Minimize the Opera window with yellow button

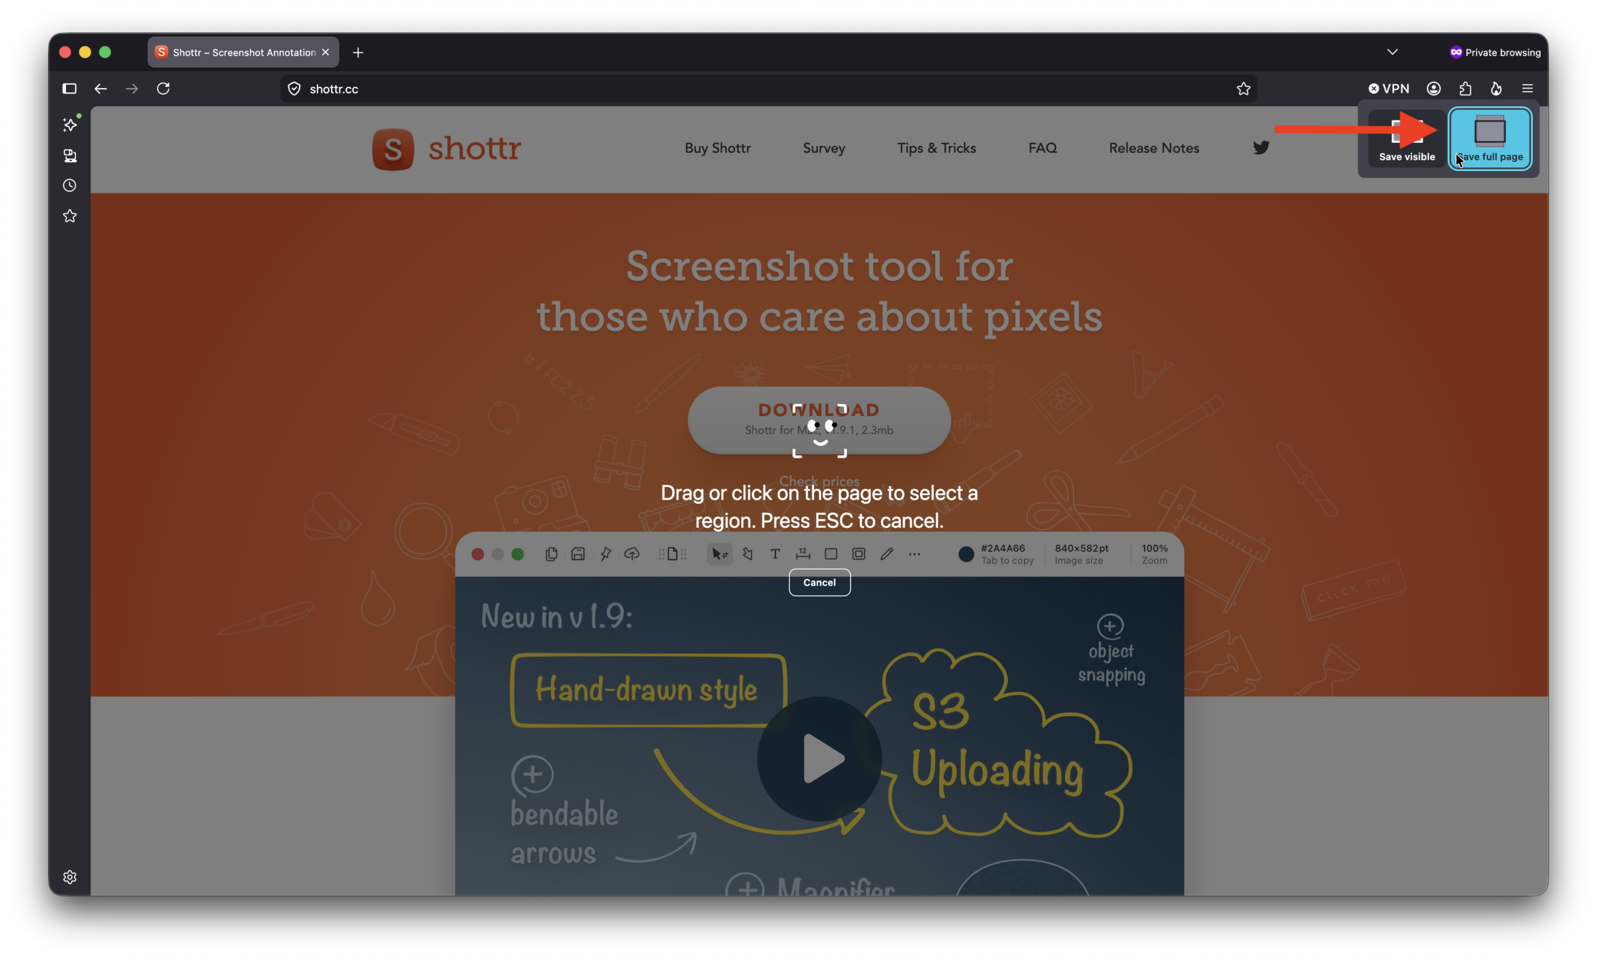click(85, 52)
